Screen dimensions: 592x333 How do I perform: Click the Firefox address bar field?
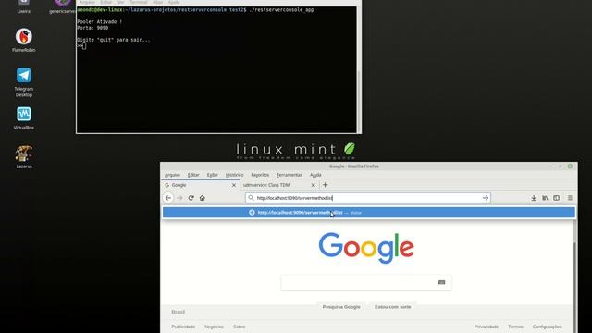pyautogui.click(x=368, y=198)
